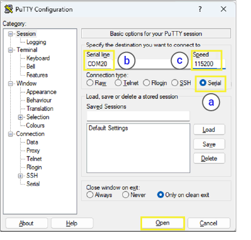Collapse the Window tree node
This screenshot has width=251, height=240.
11,84
